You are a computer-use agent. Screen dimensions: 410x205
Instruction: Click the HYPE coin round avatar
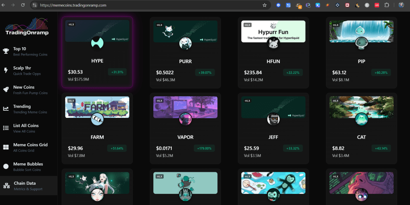pos(97,42)
